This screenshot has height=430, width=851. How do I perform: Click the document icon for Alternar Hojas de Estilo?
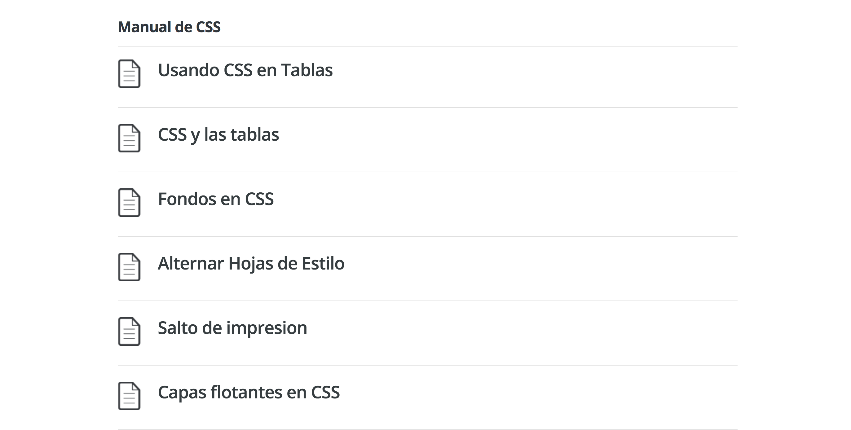click(129, 267)
